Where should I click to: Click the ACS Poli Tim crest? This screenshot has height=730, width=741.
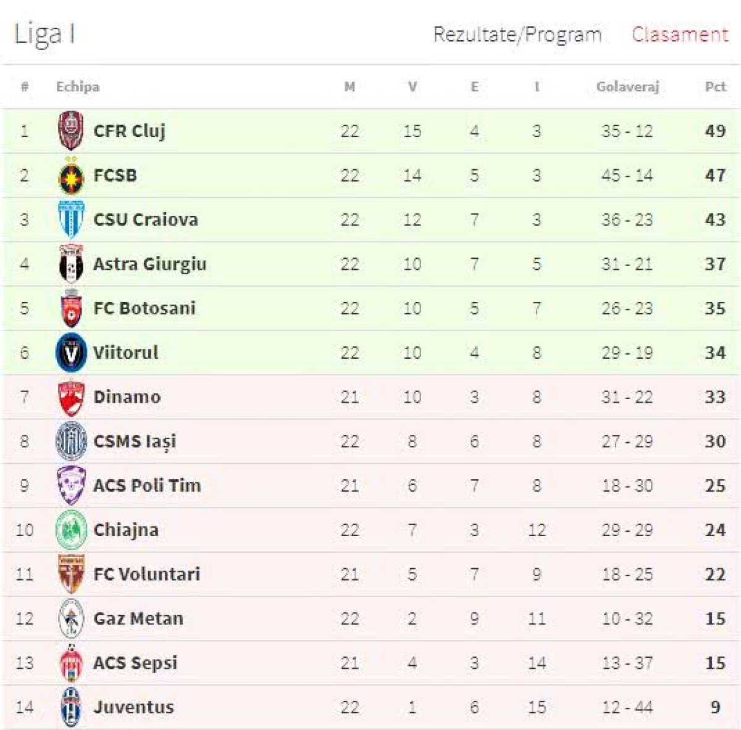click(x=72, y=485)
